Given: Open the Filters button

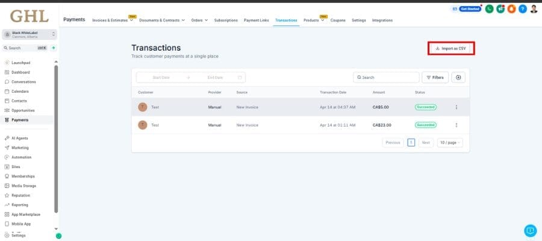Looking at the screenshot, I should pos(435,78).
